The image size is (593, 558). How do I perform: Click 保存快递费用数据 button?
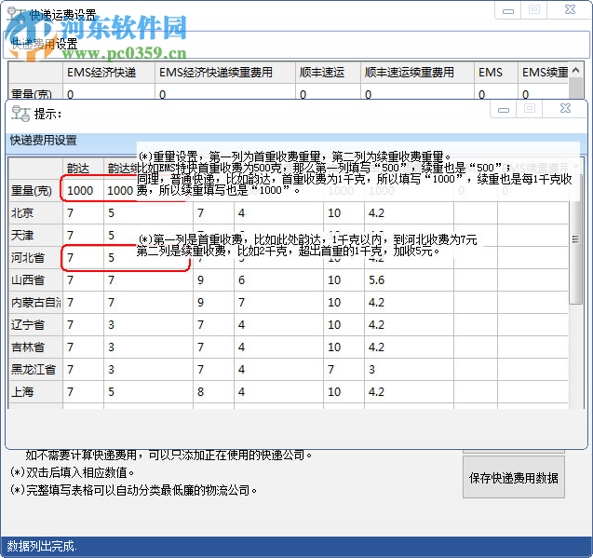514,477
